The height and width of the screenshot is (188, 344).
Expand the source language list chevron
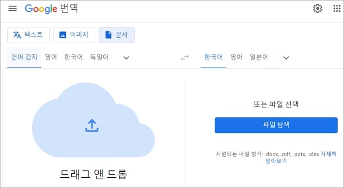click(x=126, y=58)
